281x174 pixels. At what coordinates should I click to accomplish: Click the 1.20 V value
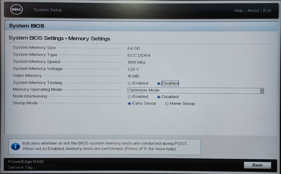pos(133,69)
